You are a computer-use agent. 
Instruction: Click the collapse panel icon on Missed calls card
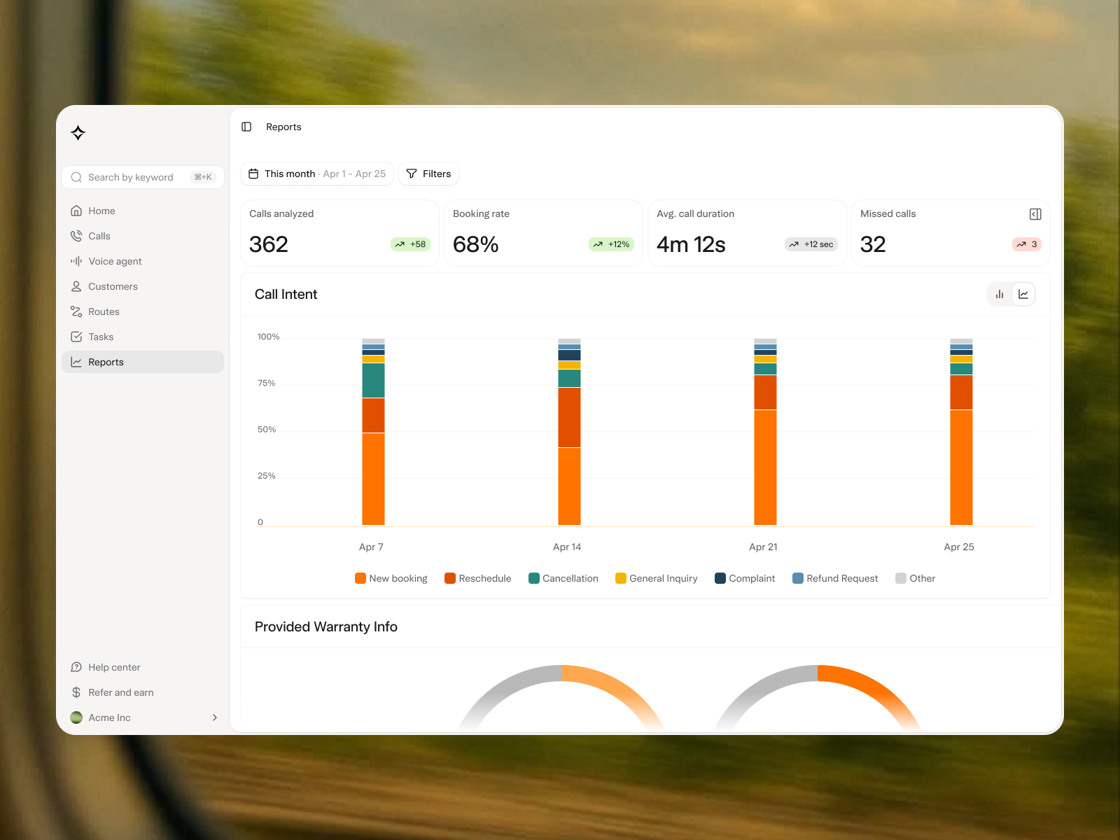point(1035,214)
